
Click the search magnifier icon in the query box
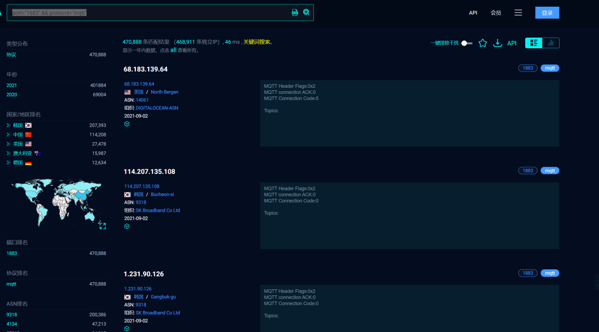(x=306, y=12)
